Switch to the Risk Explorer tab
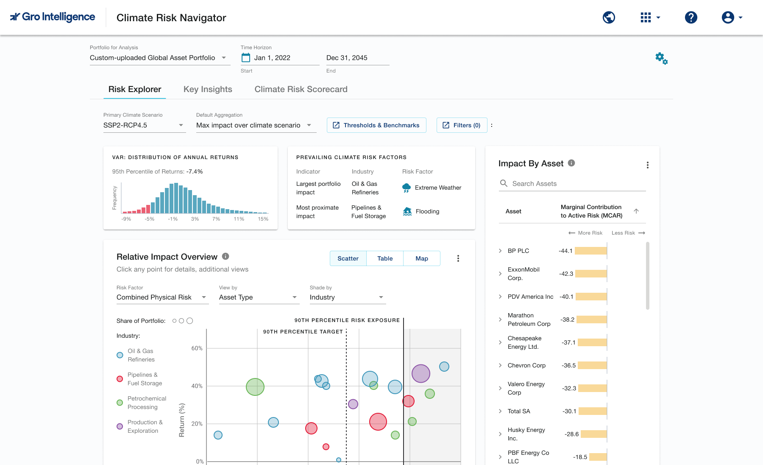 pyautogui.click(x=135, y=89)
